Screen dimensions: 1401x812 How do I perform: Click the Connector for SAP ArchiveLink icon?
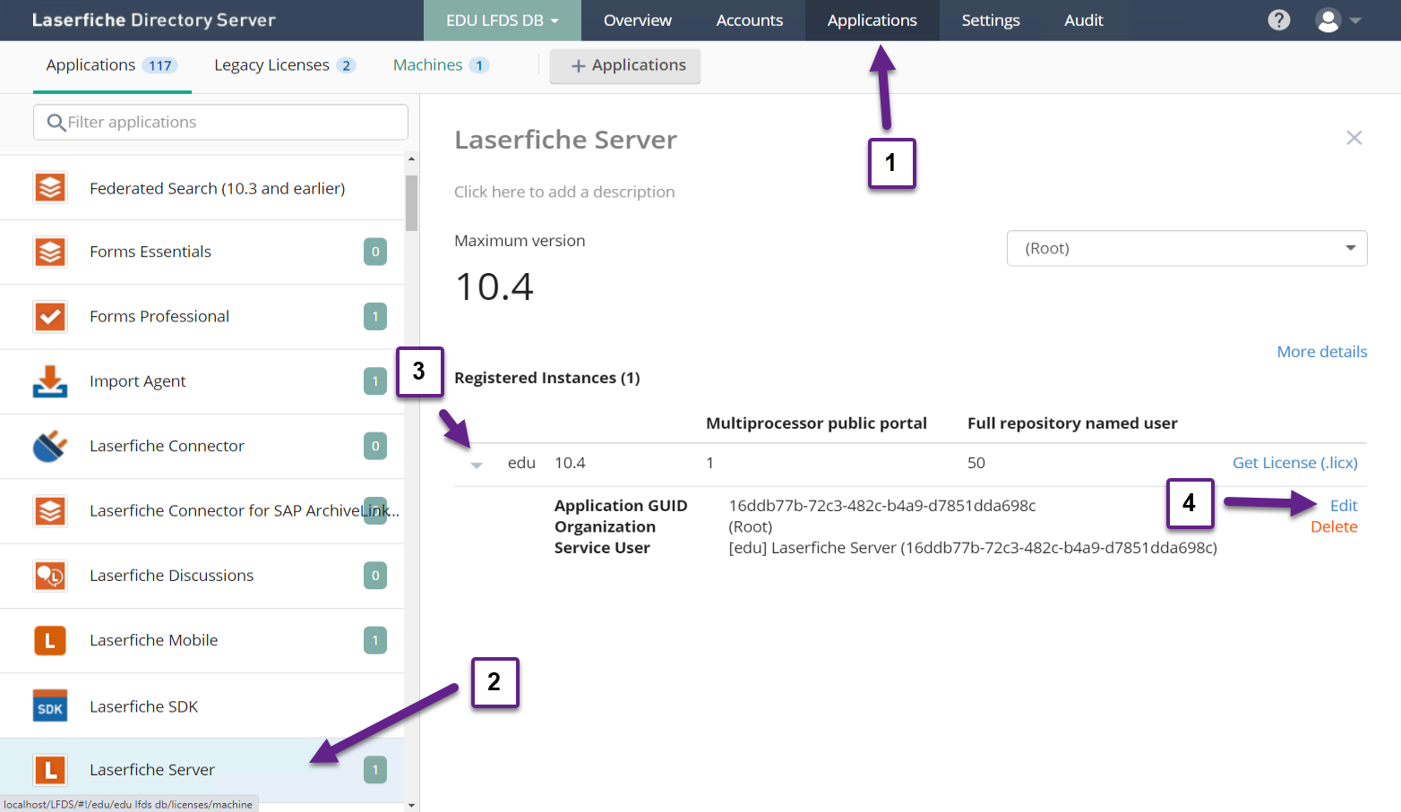click(x=50, y=511)
